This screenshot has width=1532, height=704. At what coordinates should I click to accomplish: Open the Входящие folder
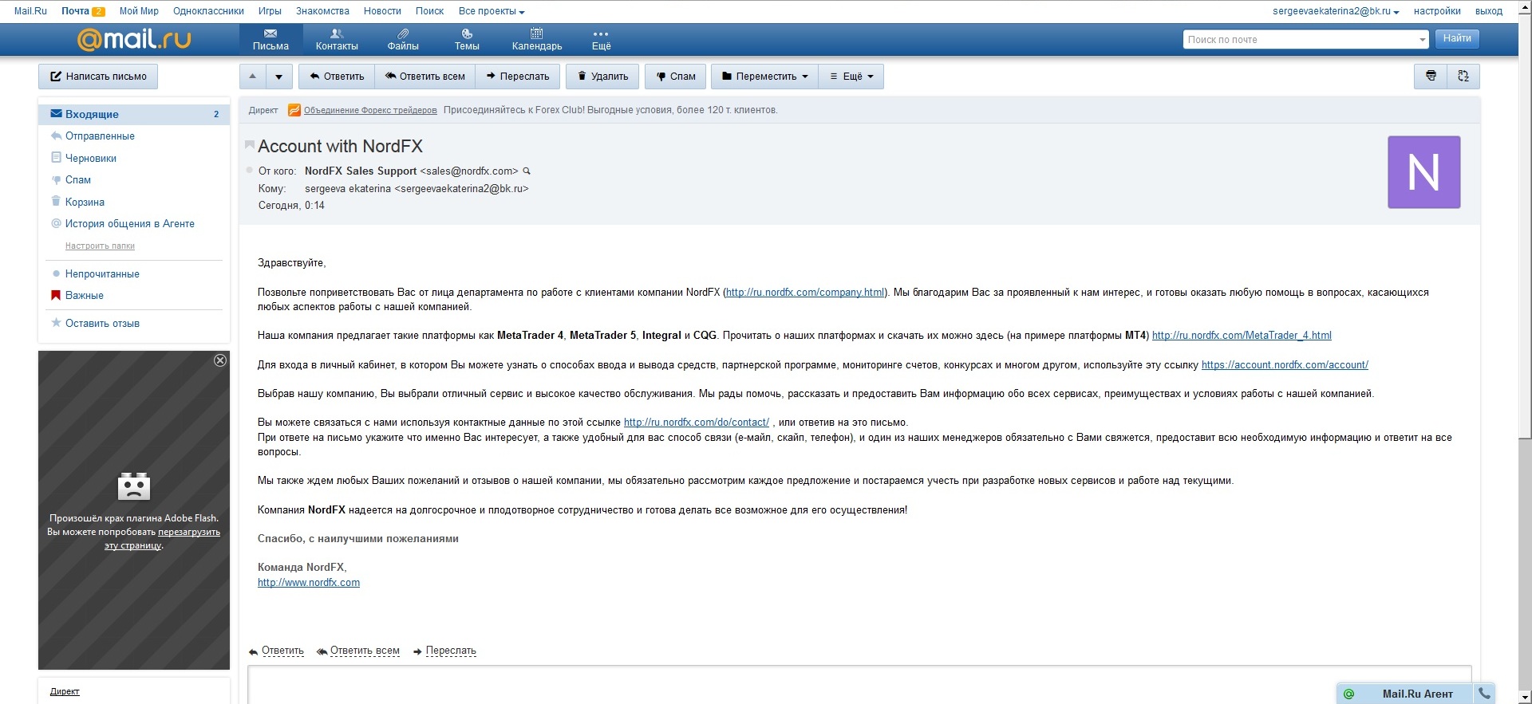(134, 114)
